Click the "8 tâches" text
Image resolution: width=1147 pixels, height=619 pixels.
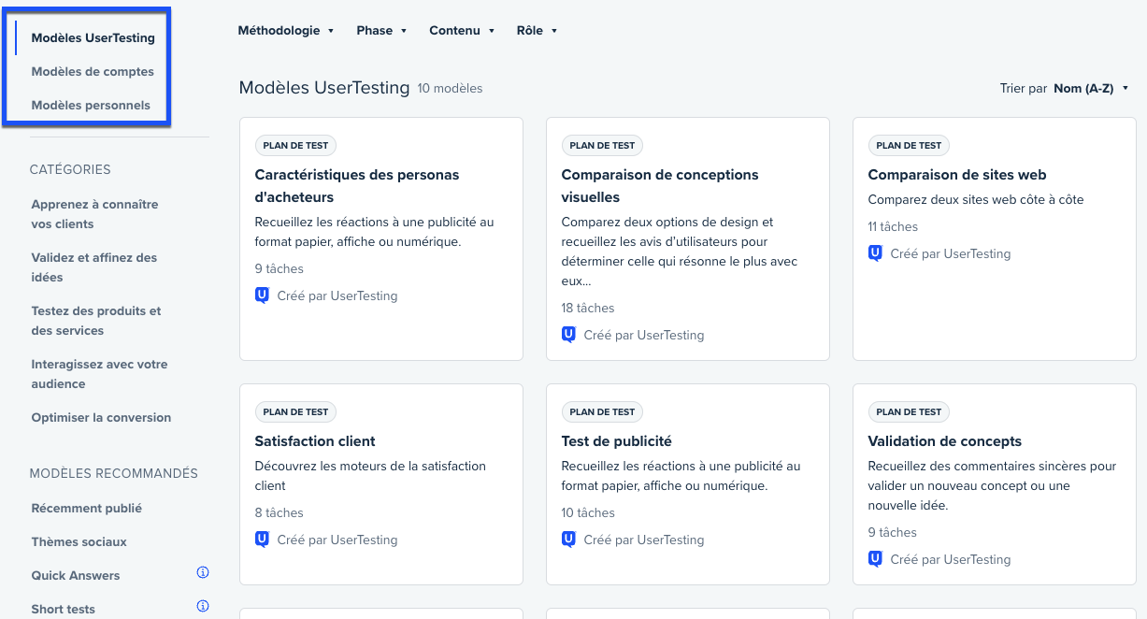[280, 512]
